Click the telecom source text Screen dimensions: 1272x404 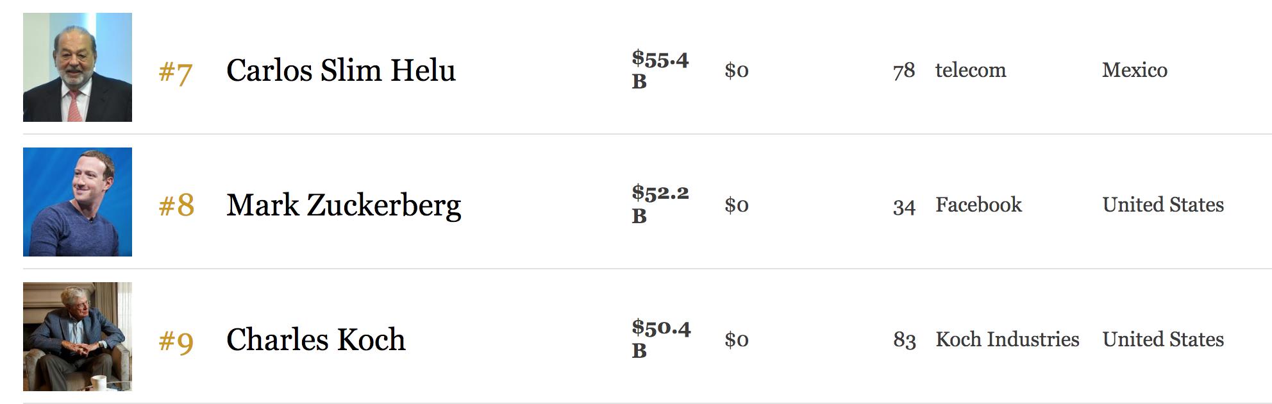click(971, 70)
